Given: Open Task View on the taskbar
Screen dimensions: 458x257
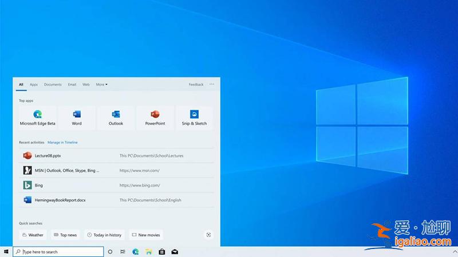Looking at the screenshot, I should (x=123, y=252).
